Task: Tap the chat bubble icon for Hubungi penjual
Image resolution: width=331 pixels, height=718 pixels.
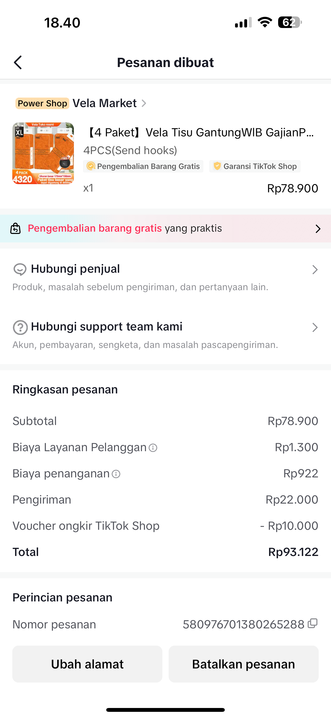Action: pyautogui.click(x=20, y=269)
